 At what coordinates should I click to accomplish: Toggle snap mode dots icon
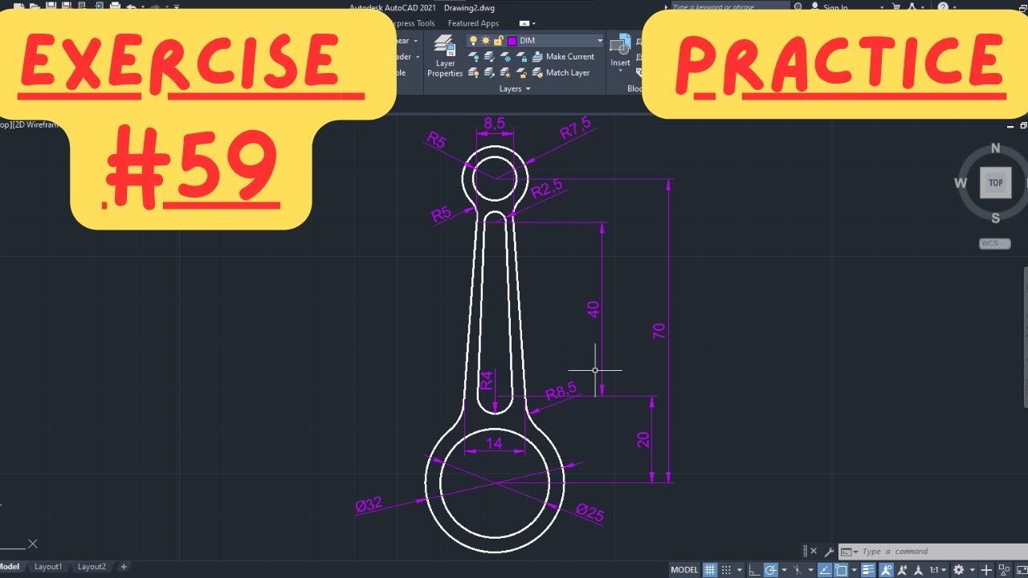727,570
